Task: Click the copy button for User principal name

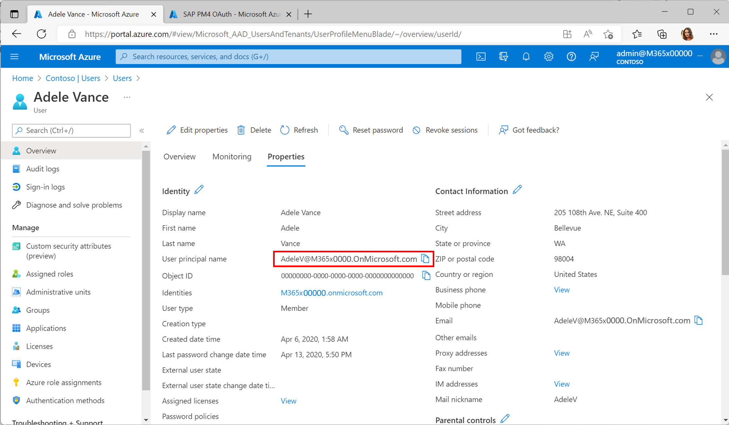Action: (425, 259)
